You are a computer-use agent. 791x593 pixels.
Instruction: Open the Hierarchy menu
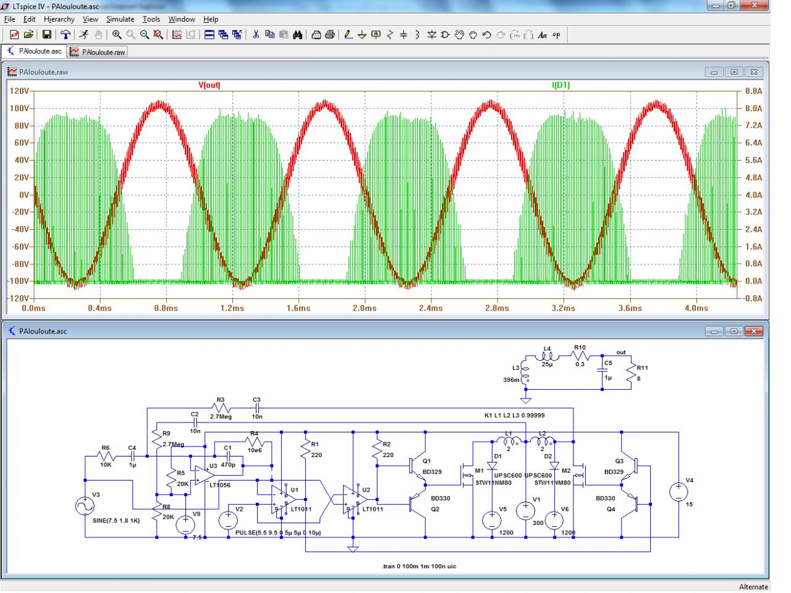click(x=59, y=19)
